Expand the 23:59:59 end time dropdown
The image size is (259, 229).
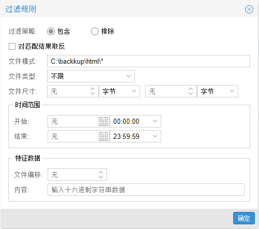click(x=135, y=136)
